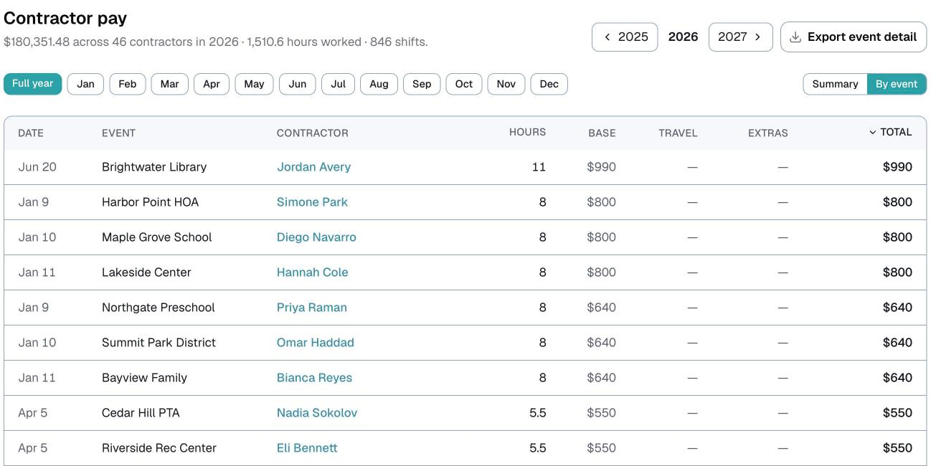
Task: Filter by Jul month
Action: (339, 84)
